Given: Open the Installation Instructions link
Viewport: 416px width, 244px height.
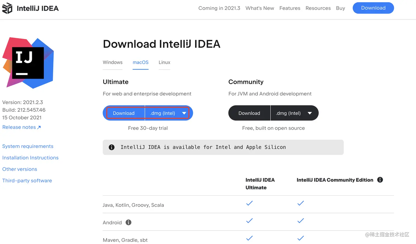Looking at the screenshot, I should 30,158.
